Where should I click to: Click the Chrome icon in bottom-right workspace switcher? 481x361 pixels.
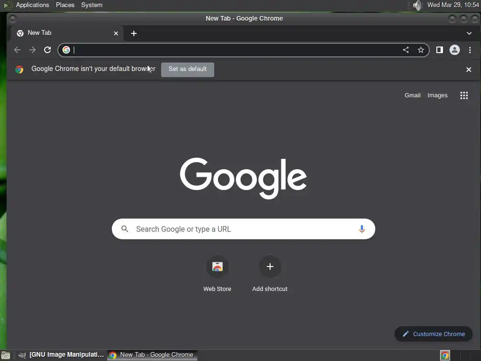click(x=445, y=355)
